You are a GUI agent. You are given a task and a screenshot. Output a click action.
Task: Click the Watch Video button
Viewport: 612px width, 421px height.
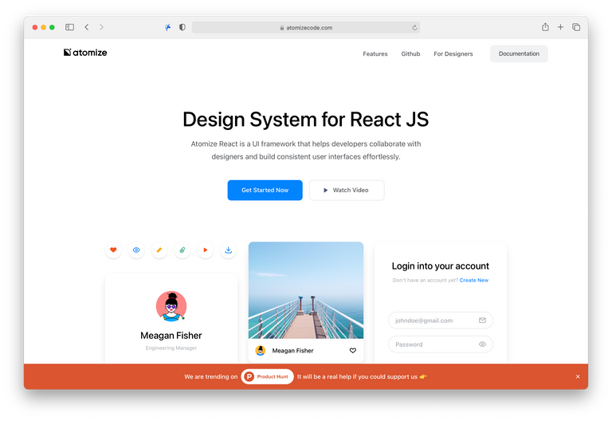347,191
